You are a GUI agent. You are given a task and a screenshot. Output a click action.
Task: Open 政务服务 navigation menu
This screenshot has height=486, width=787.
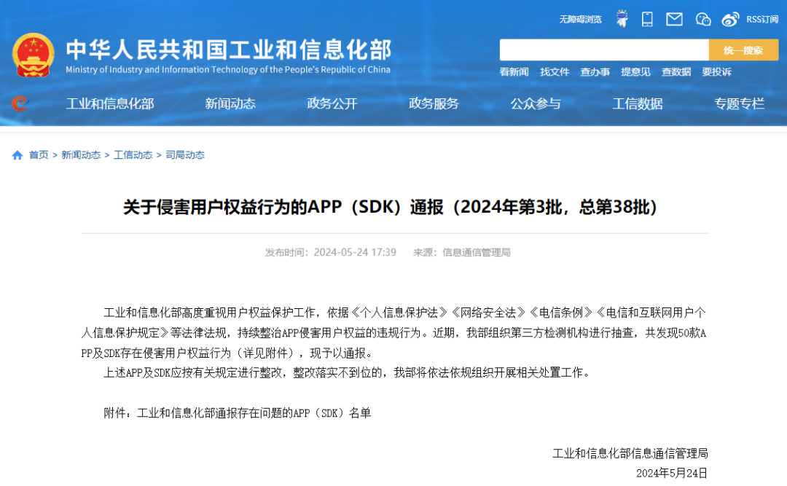(x=434, y=103)
